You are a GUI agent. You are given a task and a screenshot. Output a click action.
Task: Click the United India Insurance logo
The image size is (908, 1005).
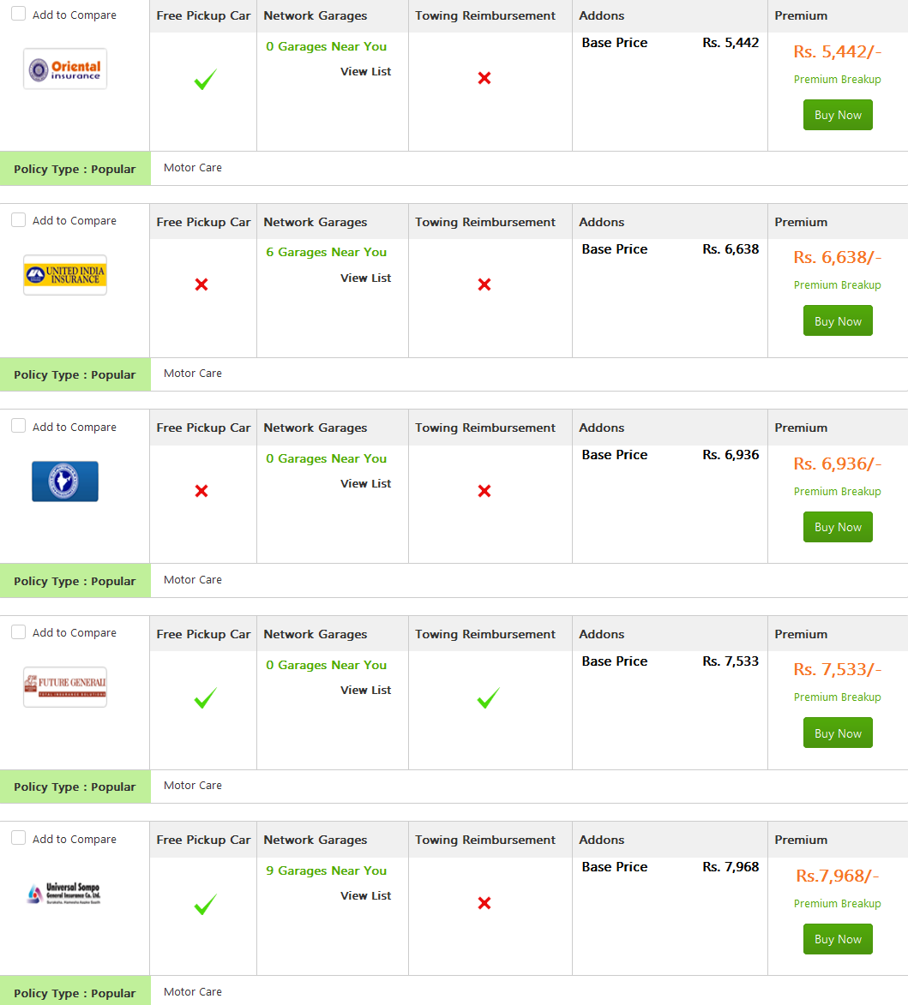65,275
